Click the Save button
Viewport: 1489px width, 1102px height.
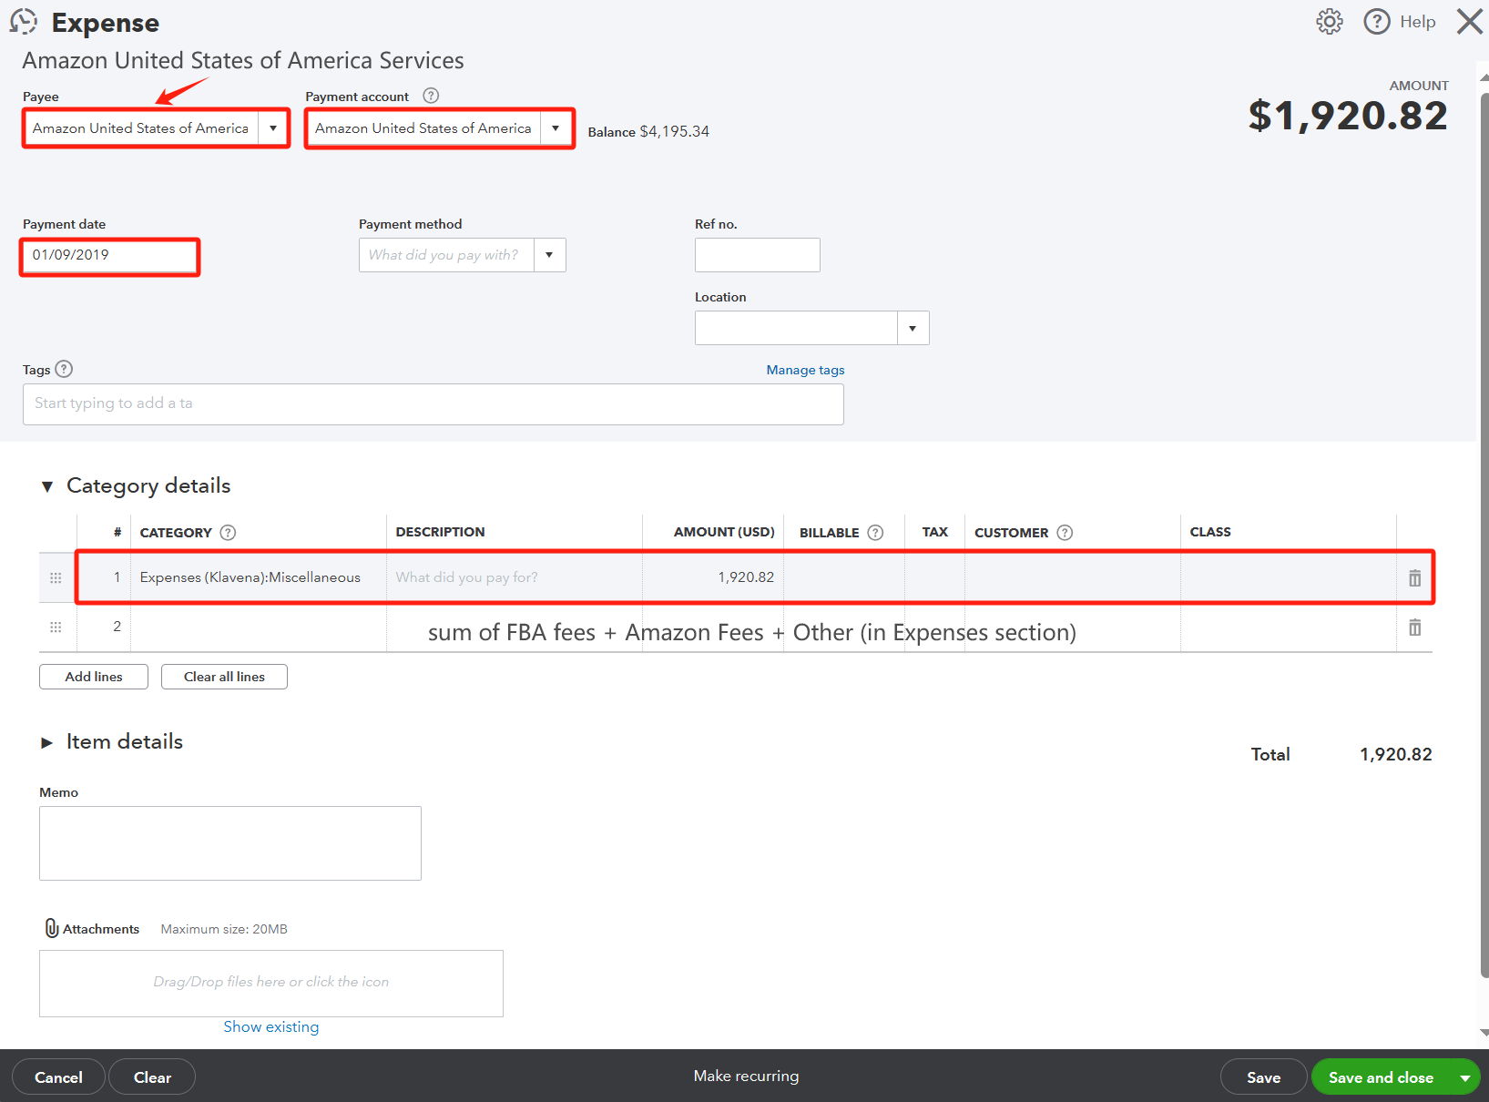1263,1077
